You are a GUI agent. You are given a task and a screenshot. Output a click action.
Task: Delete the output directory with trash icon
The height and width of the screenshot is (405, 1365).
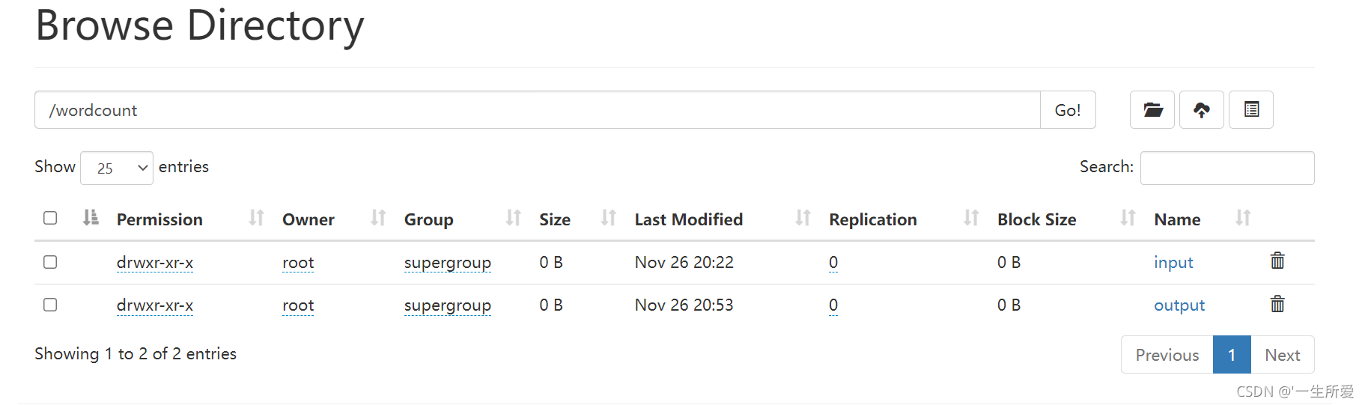click(1277, 303)
